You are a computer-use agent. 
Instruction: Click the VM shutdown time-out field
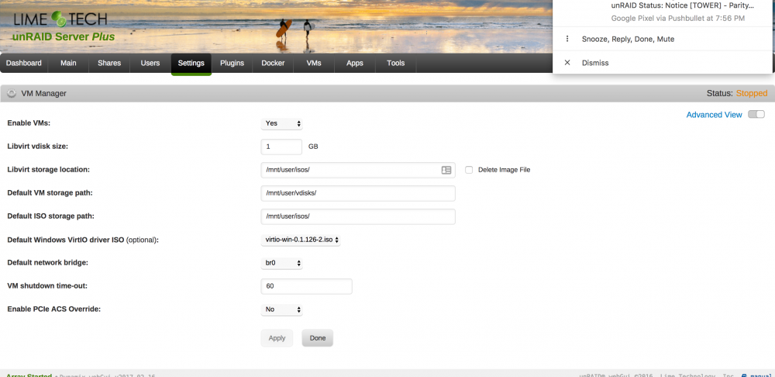point(306,286)
